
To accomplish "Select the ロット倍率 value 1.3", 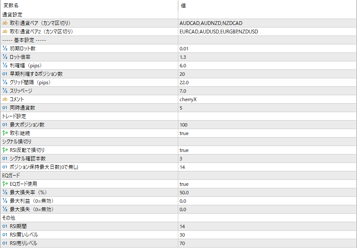I will [x=183, y=57].
